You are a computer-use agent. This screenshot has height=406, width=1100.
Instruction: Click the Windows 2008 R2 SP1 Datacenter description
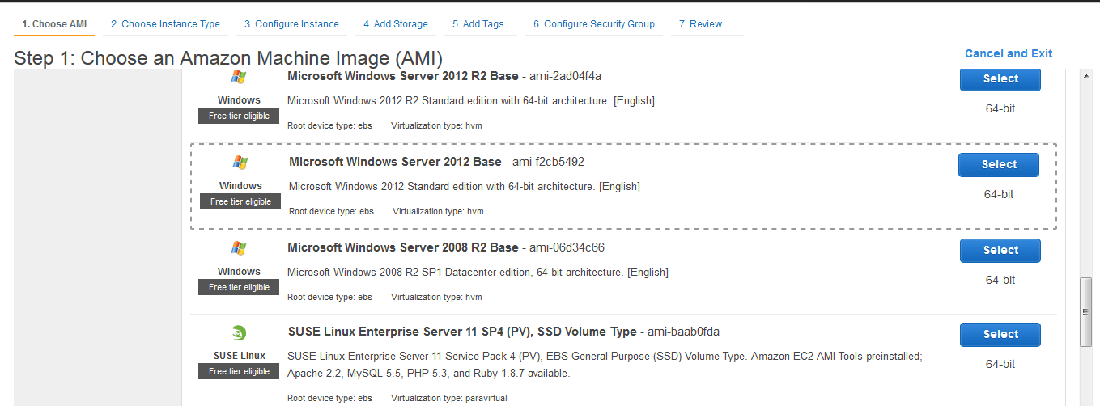(x=478, y=273)
